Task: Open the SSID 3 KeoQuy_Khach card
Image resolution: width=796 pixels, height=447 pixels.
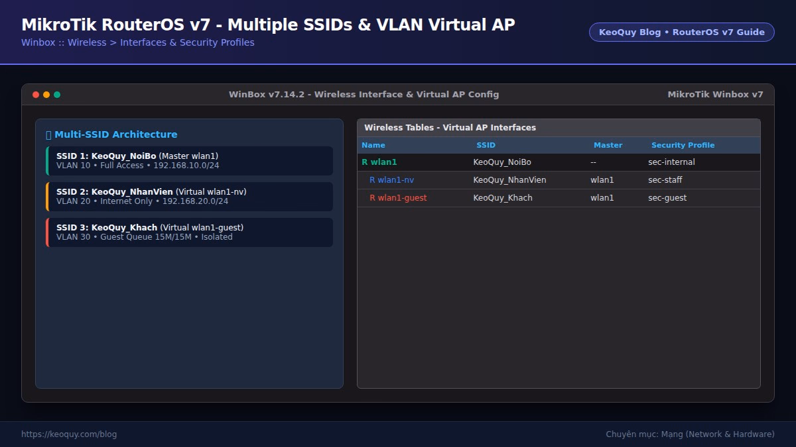Action: coord(190,232)
